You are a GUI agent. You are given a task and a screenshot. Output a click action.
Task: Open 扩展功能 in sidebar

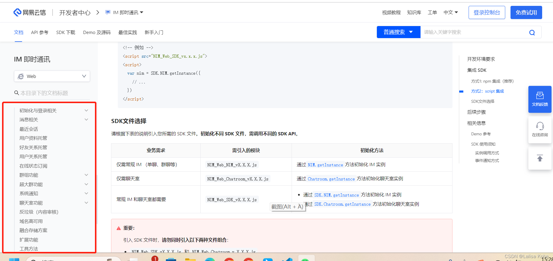coord(29,240)
